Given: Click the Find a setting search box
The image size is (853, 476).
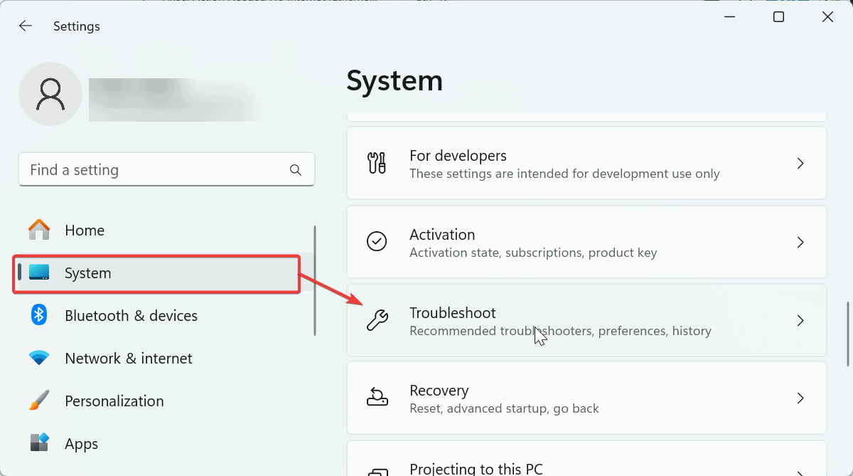Looking at the screenshot, I should 166,169.
